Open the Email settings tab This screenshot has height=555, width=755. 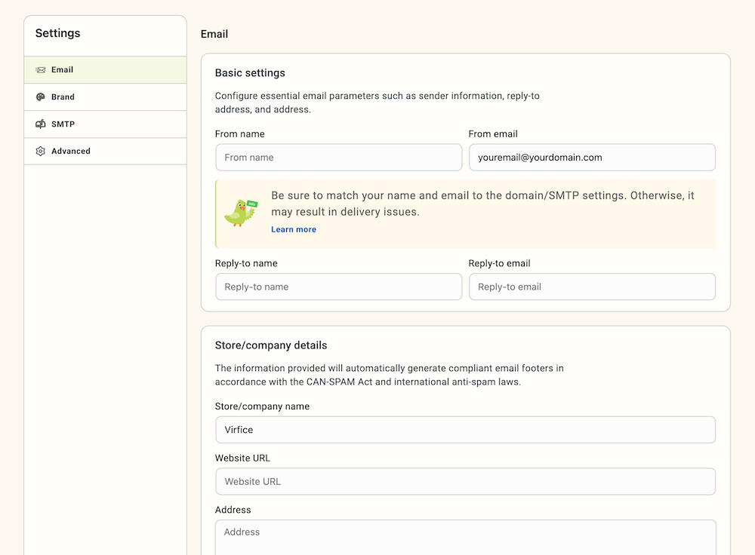pyautogui.click(x=105, y=69)
